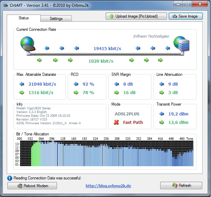
Task: Switch to the Settings tab
Action: pos(56,18)
